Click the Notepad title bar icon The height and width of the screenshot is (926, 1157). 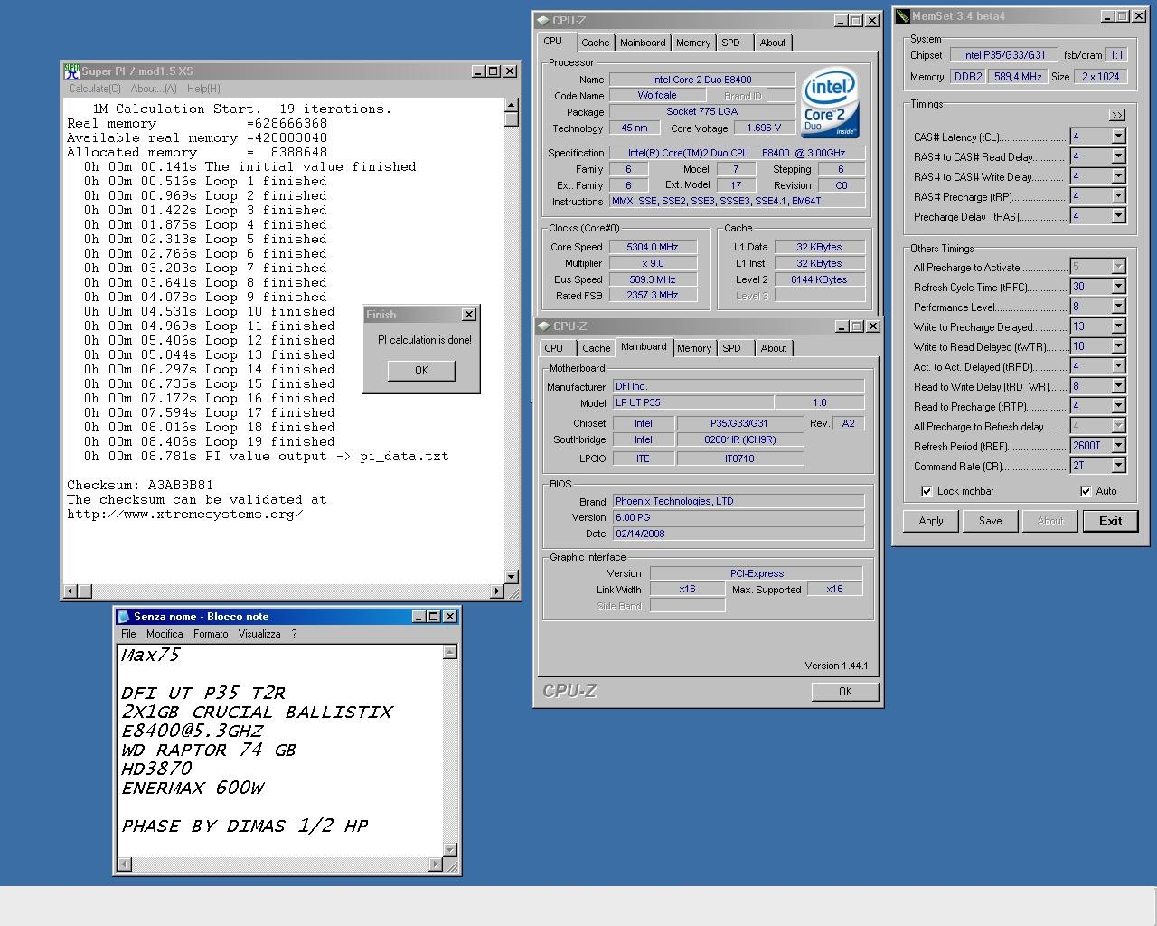(x=124, y=617)
